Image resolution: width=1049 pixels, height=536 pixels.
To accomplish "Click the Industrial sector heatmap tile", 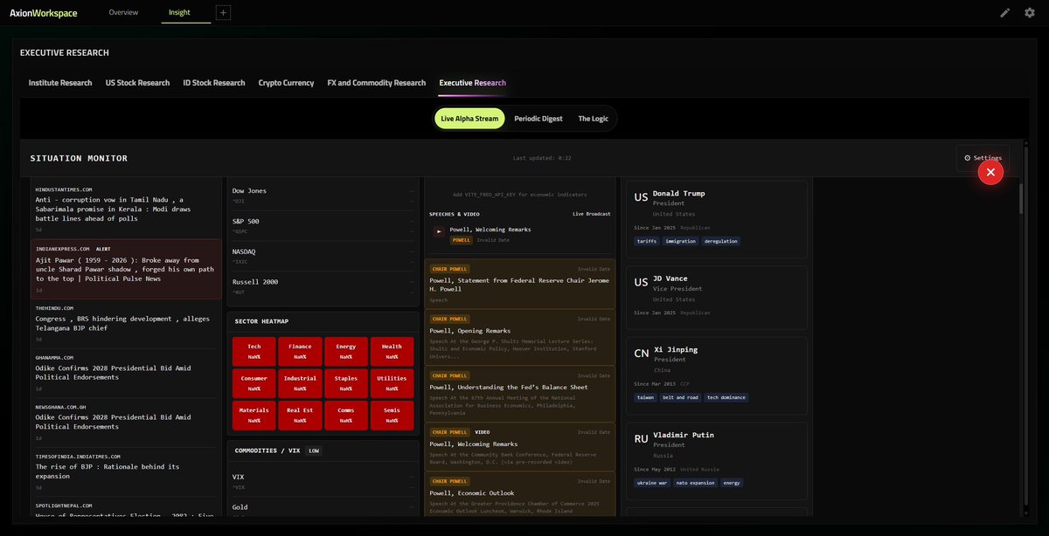I will (x=300, y=382).
